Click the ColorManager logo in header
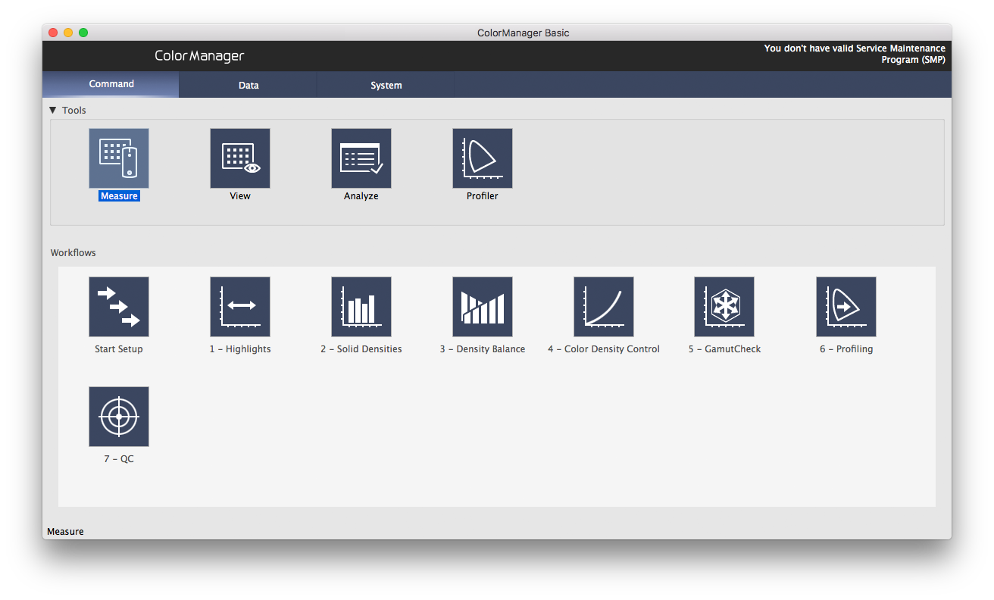Screen dimensions: 994x600 click(199, 56)
